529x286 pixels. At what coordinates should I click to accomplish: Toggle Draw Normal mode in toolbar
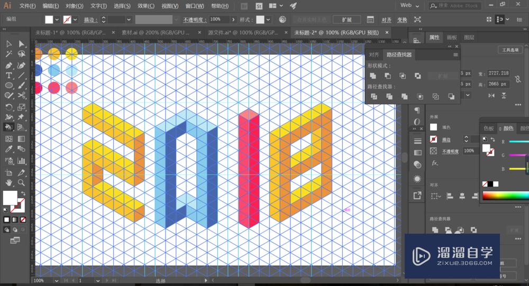[x=6, y=229]
